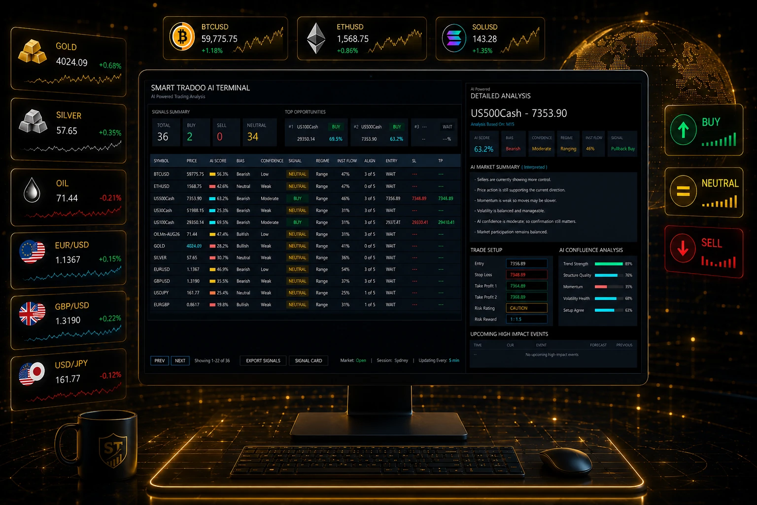Image resolution: width=757 pixels, height=505 pixels.
Task: Select the USDJPY table row symbol
Action: (x=161, y=293)
